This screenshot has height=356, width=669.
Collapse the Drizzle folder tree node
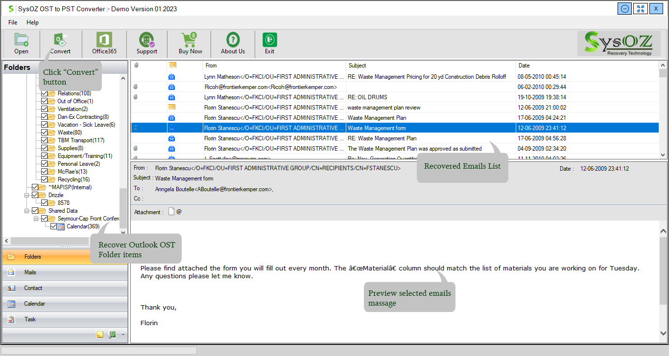pyautogui.click(x=27, y=195)
